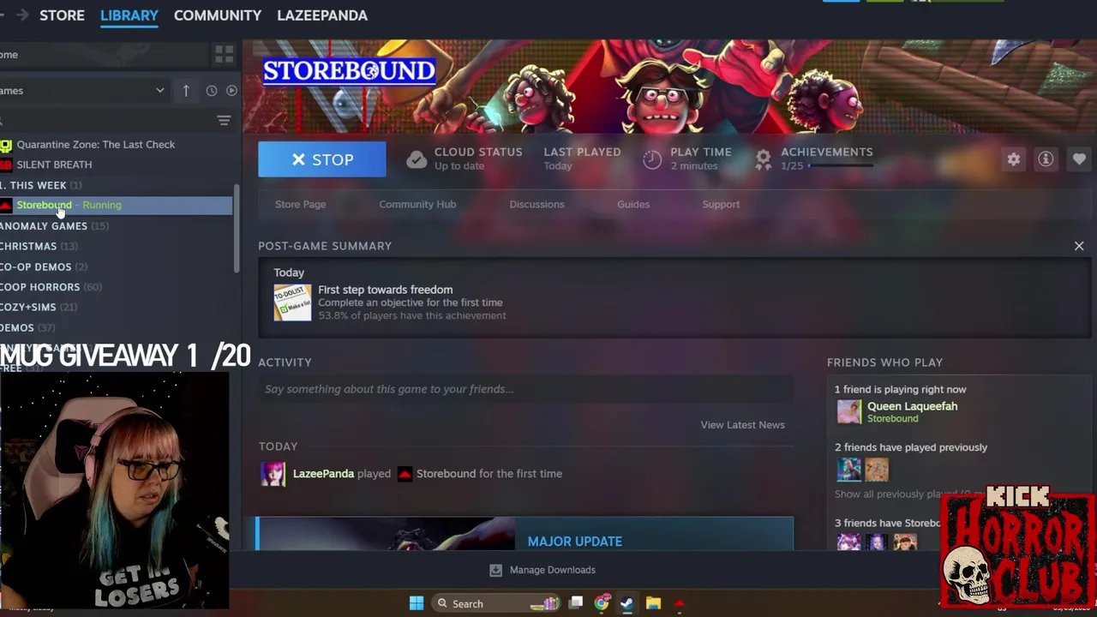The image size is (1097, 617).
Task: Add Storebound to favorites with heart icon
Action: click(1079, 159)
